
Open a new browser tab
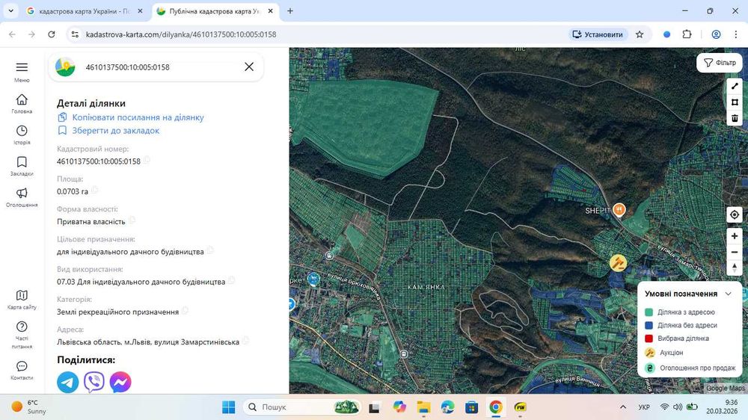coord(290,11)
